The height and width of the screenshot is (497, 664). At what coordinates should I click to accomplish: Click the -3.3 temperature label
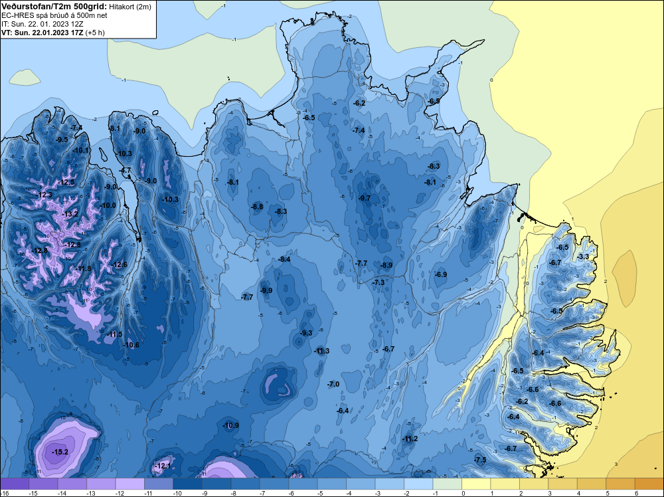(x=583, y=256)
